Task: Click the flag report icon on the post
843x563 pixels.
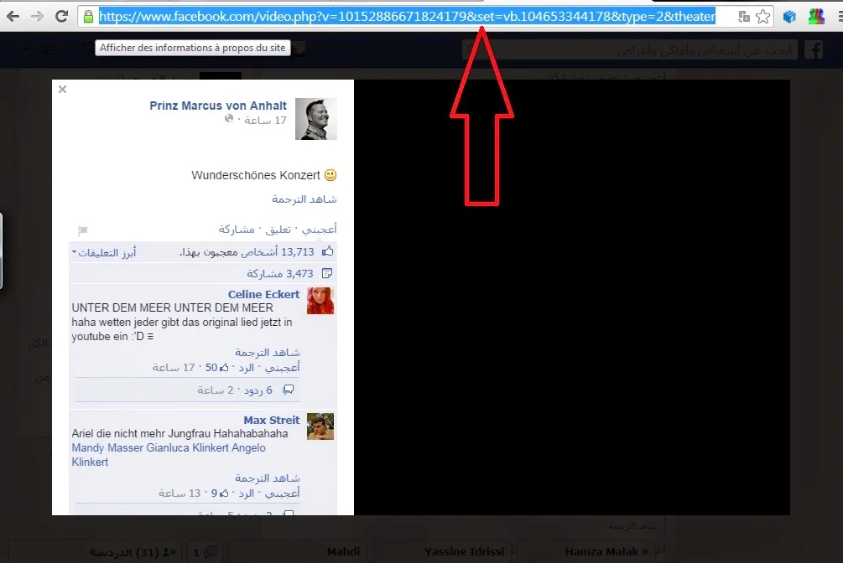Action: coord(83,230)
